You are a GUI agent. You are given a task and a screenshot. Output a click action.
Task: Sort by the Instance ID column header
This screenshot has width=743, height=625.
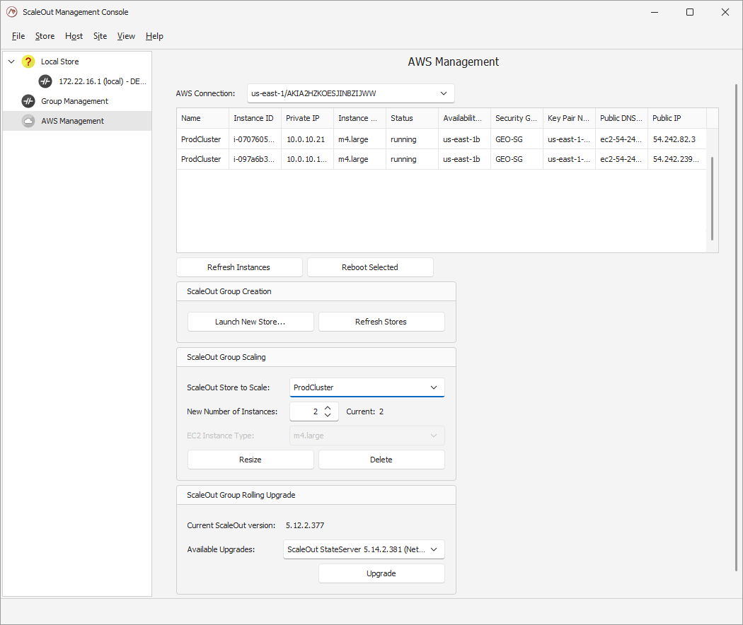pyautogui.click(x=255, y=118)
